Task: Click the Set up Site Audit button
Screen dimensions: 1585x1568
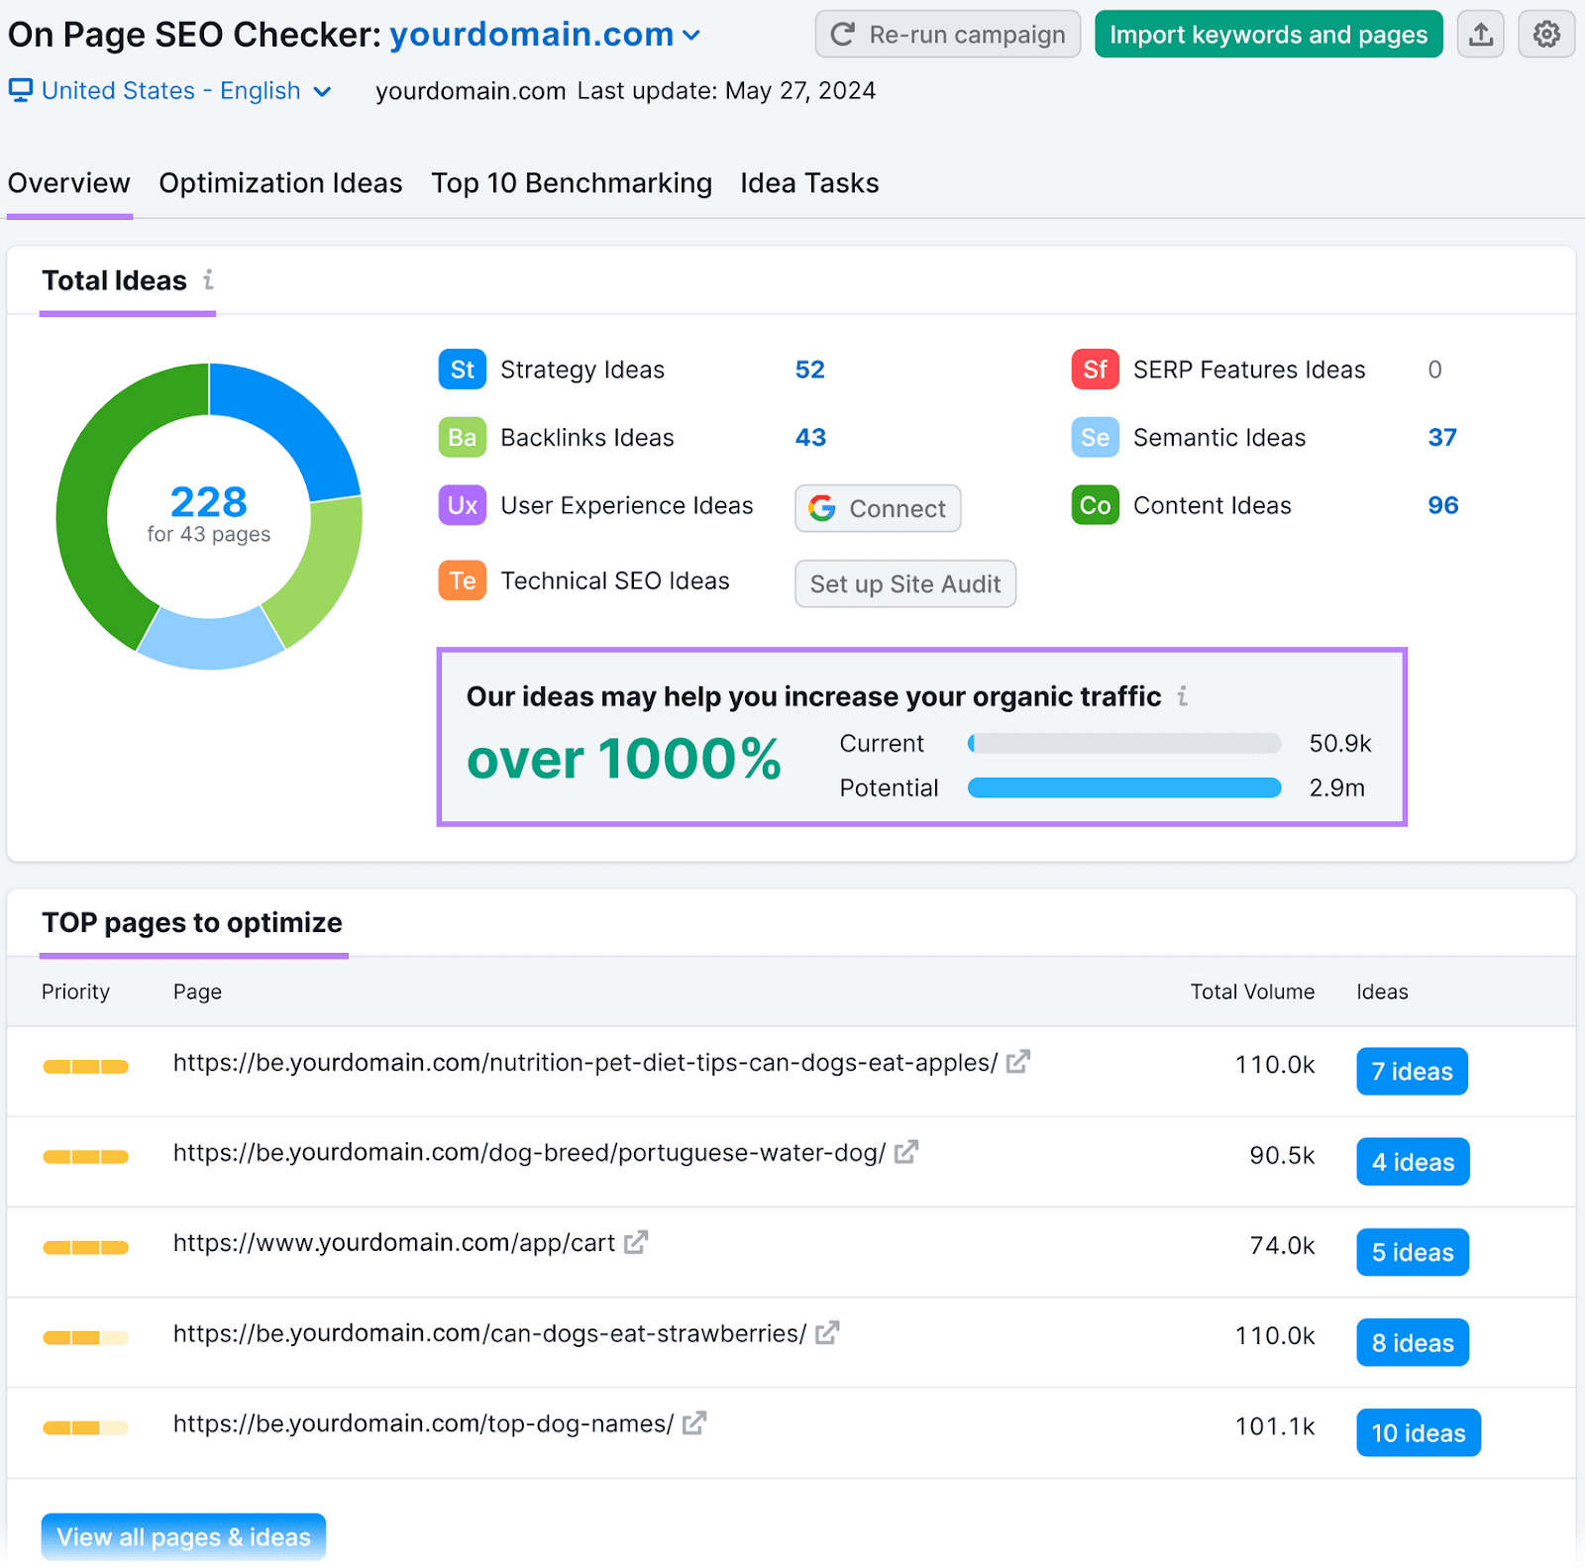Action: [904, 583]
